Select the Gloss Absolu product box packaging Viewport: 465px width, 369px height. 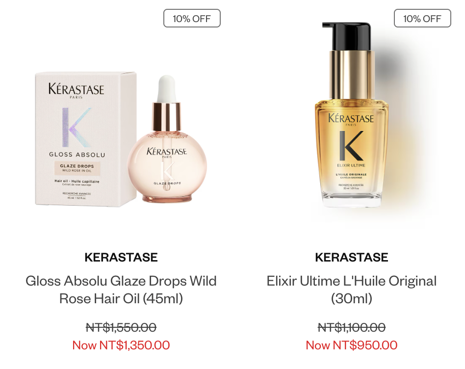(x=86, y=139)
